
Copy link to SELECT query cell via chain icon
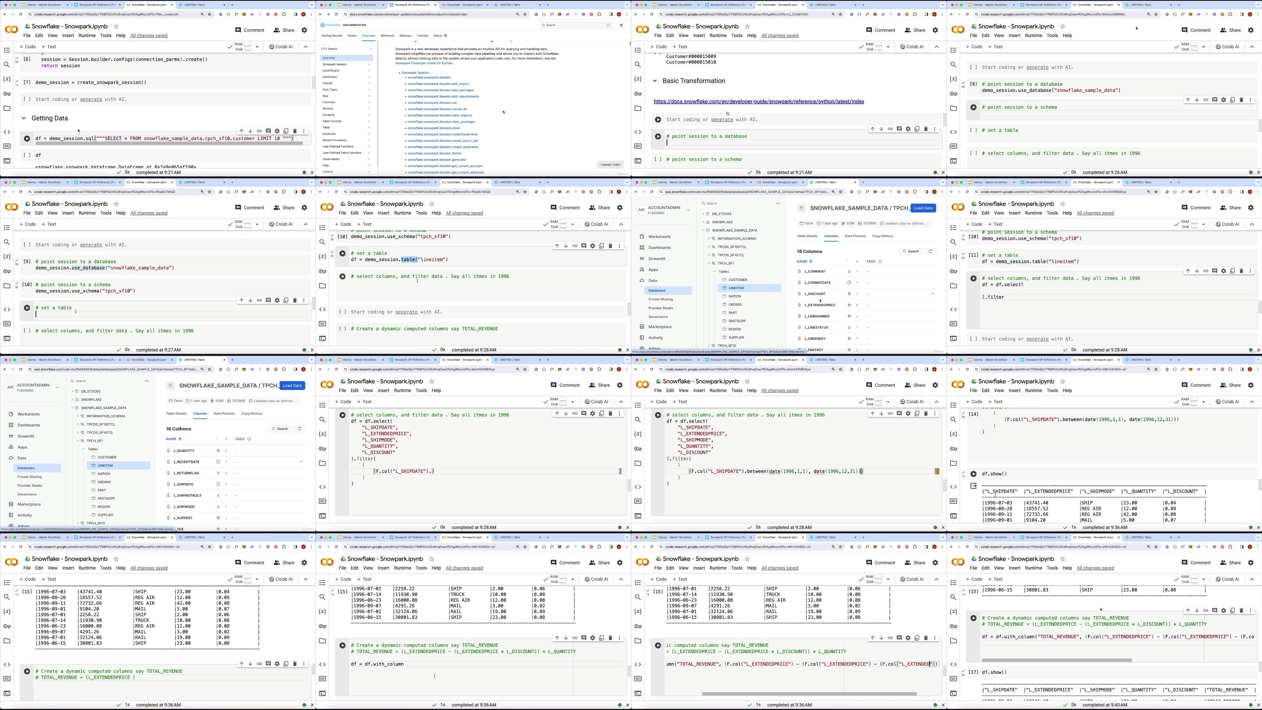[259, 131]
